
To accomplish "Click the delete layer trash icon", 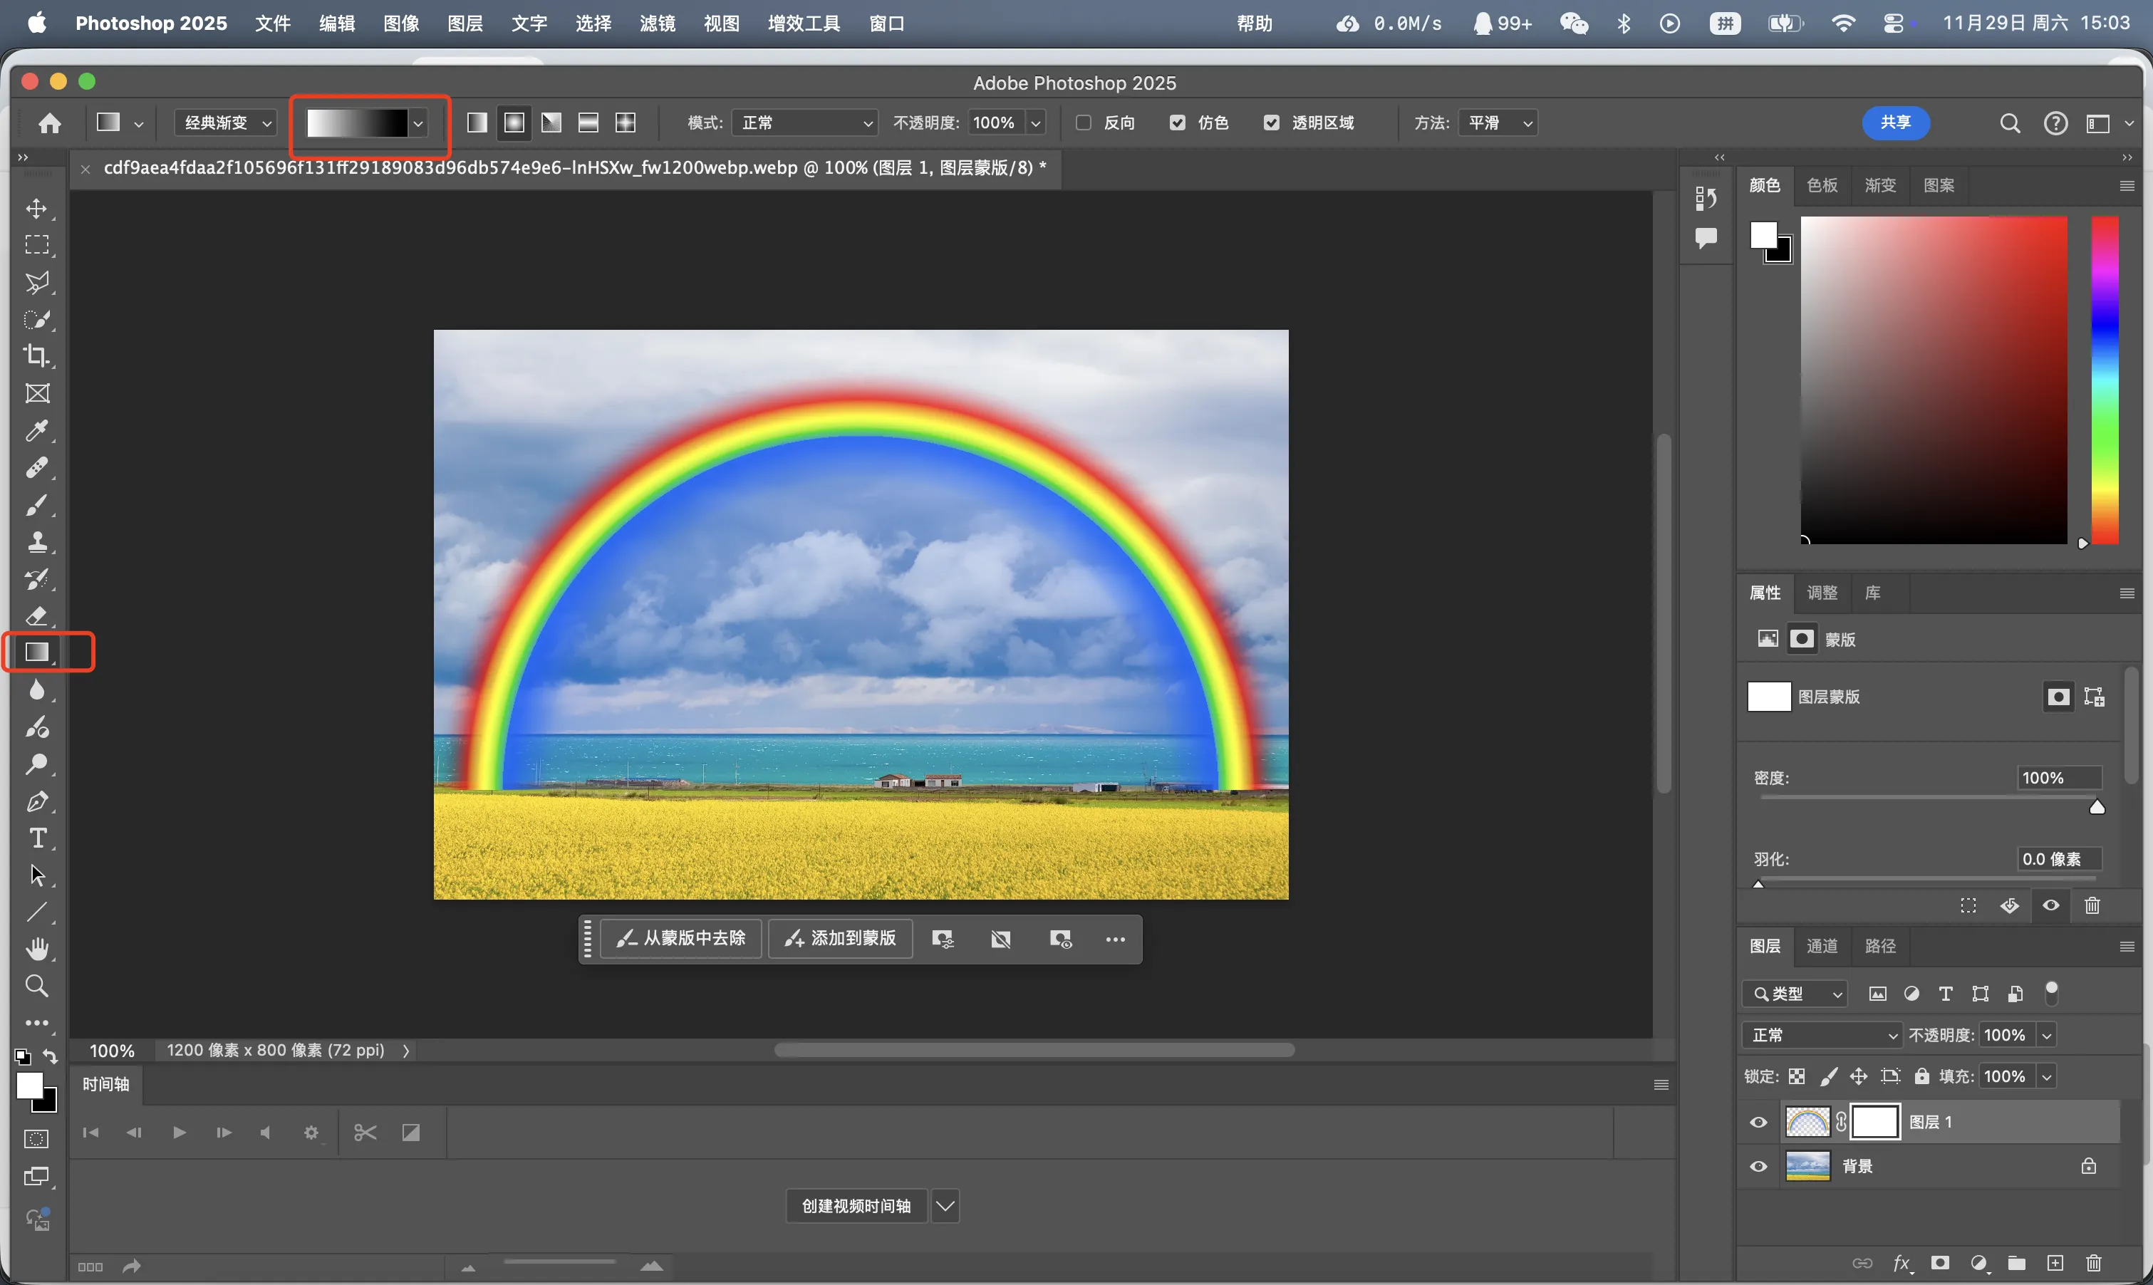I will [2093, 1264].
